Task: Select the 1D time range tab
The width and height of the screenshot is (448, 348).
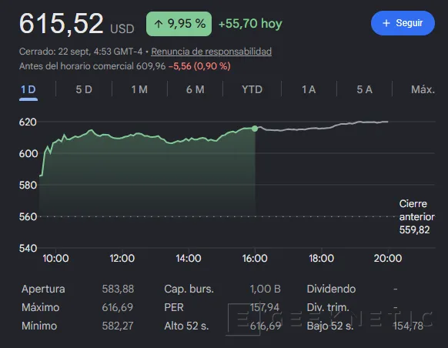Action: coord(28,90)
